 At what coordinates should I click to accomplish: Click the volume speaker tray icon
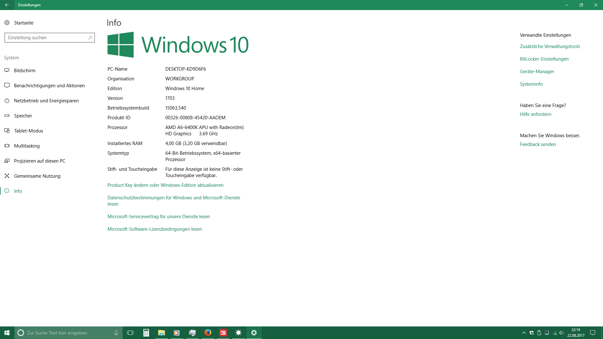[562, 333]
